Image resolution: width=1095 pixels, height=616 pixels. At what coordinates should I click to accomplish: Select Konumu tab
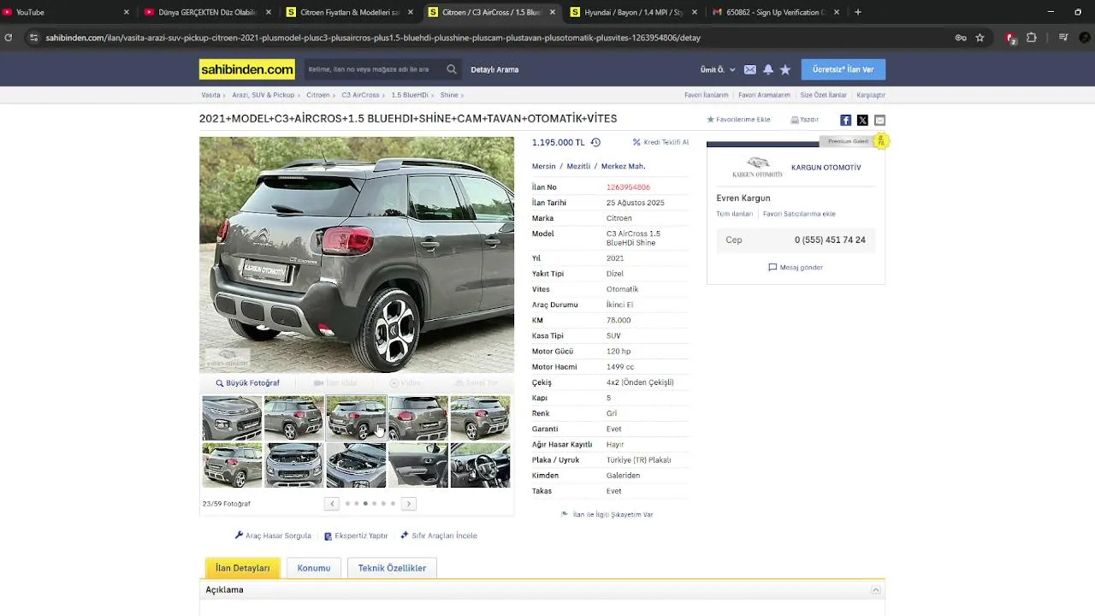[314, 568]
